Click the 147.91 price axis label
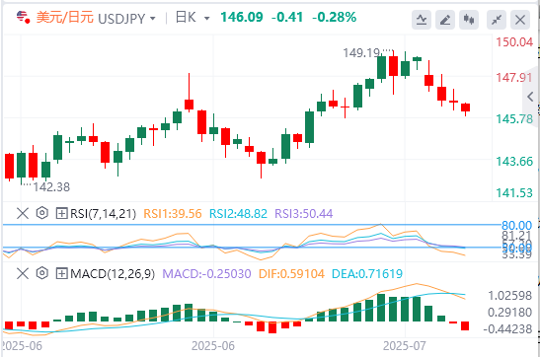Screen dimensions: 540x357 514,77
